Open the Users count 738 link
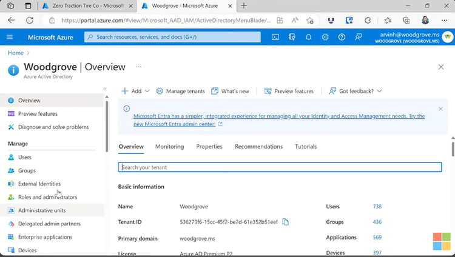Viewport: 455px width, 257px height. click(x=377, y=207)
